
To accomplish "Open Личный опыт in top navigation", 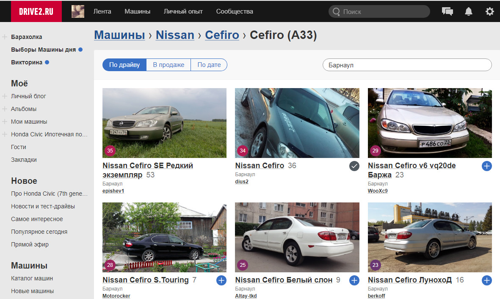I will pyautogui.click(x=183, y=11).
